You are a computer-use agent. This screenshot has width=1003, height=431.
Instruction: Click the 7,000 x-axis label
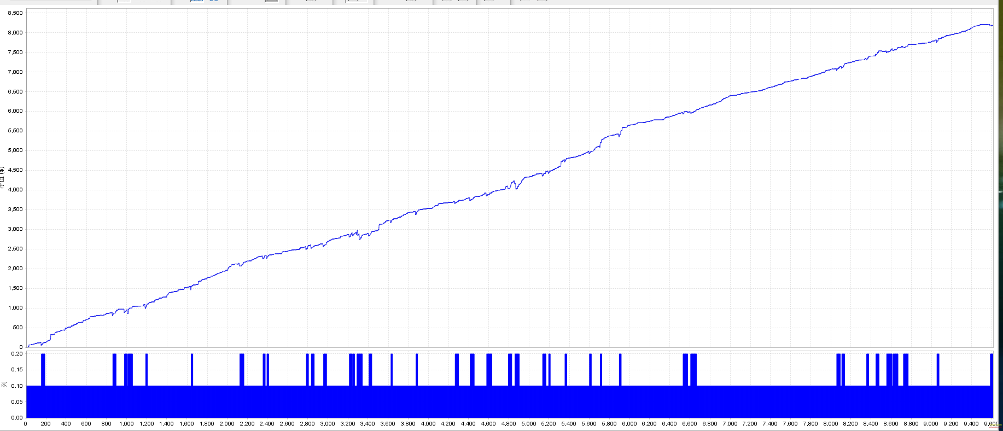click(x=730, y=423)
